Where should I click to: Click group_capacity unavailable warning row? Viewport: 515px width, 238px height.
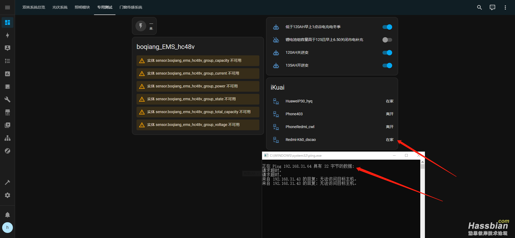198,61
